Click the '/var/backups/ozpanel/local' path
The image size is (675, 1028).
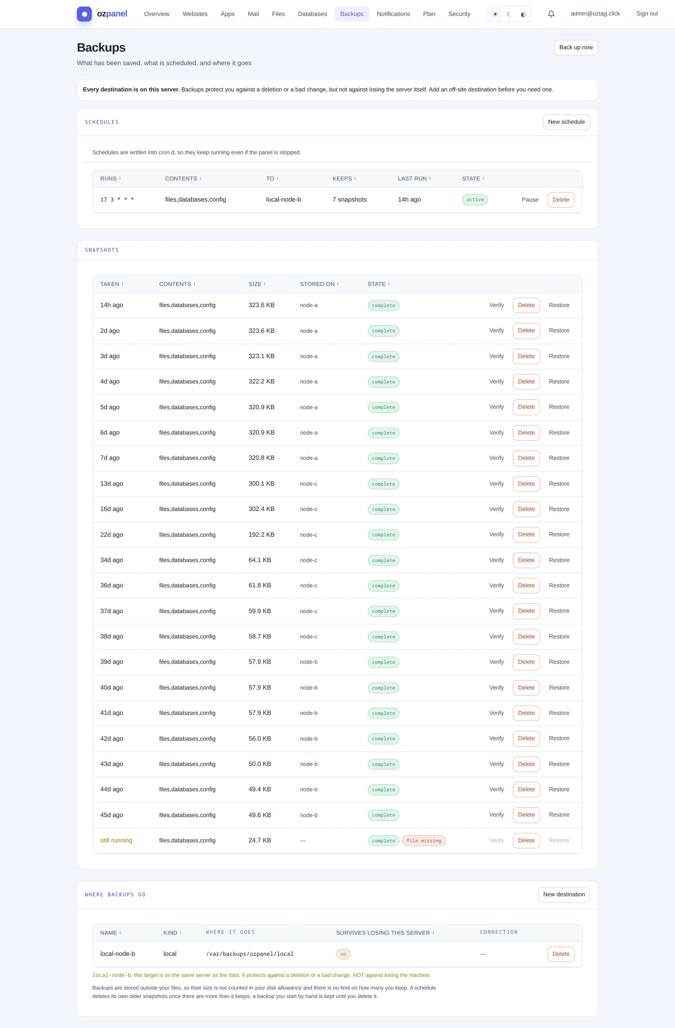click(x=250, y=954)
